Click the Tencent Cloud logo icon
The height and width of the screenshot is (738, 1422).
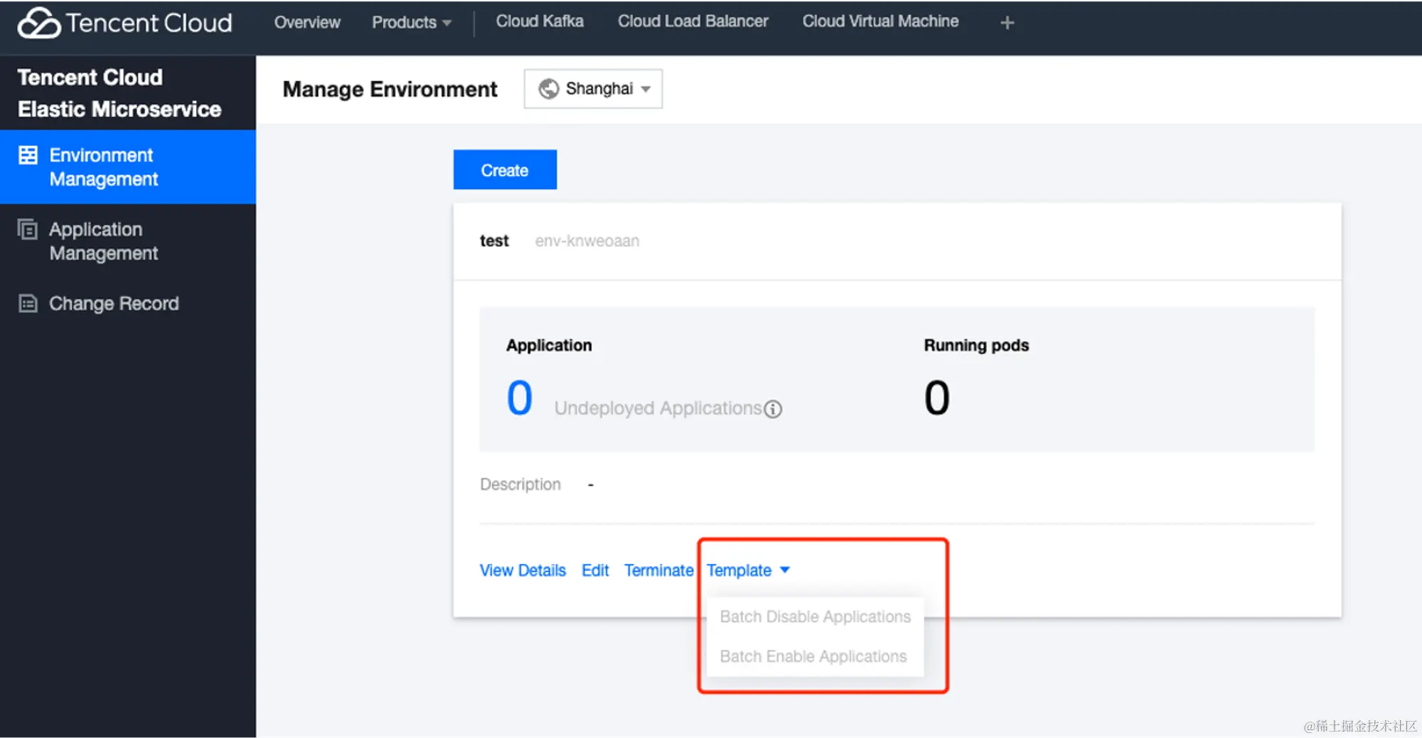click(x=39, y=23)
